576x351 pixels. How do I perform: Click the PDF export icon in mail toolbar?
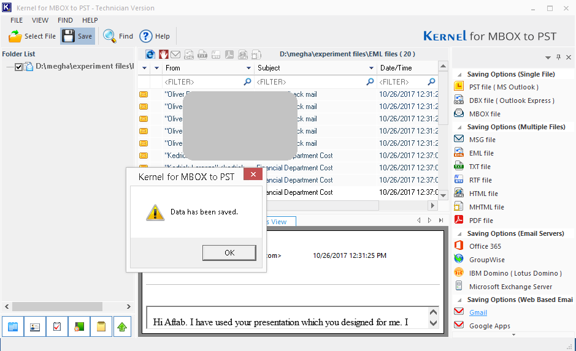coord(229,55)
